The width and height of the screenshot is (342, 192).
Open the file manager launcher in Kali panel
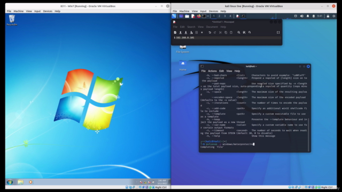(187, 16)
